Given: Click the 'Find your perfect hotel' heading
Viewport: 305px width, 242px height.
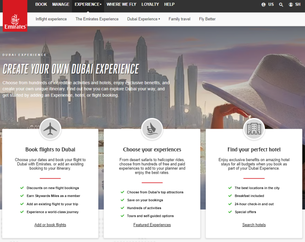Looking at the screenshot, I should pos(254,150).
